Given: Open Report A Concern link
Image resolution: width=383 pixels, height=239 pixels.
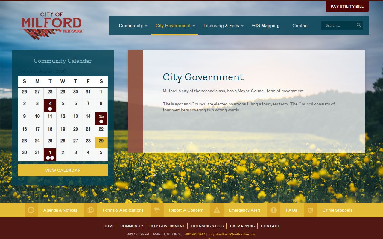Looking at the screenshot, I should 186,210.
